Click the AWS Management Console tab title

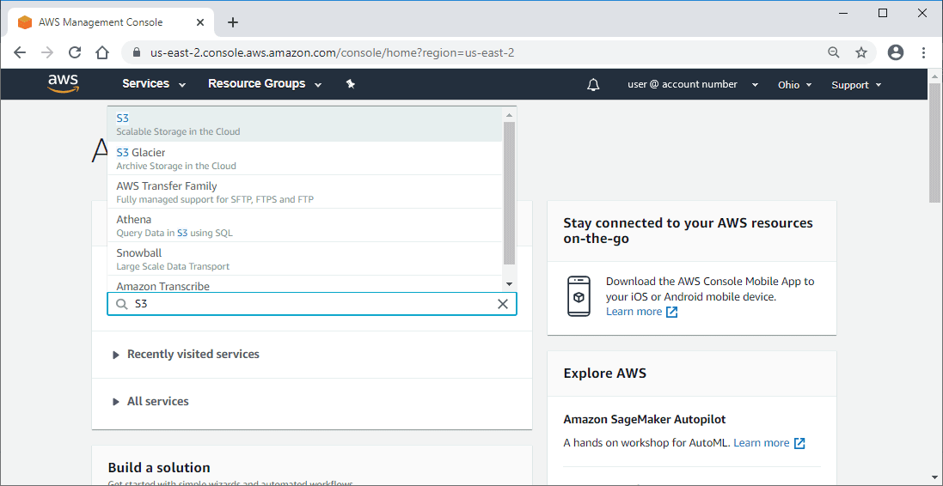coord(101,23)
